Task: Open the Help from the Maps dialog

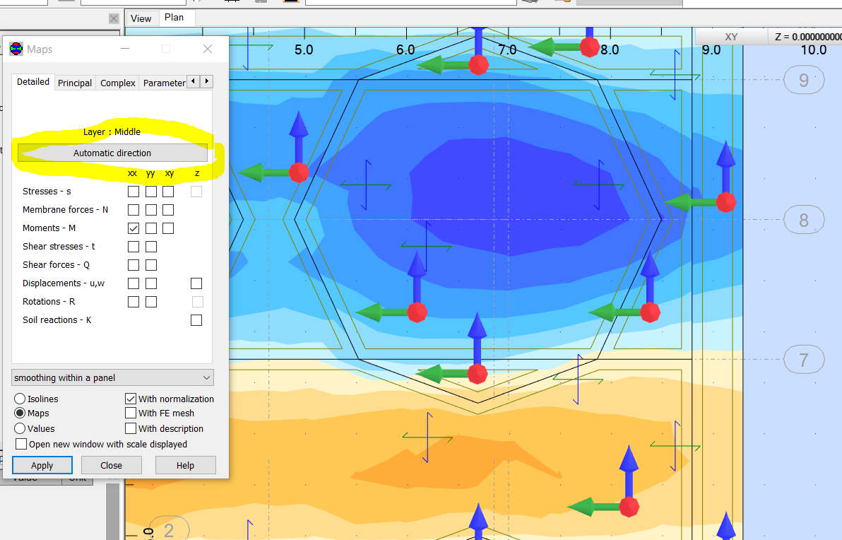Action: [x=185, y=465]
